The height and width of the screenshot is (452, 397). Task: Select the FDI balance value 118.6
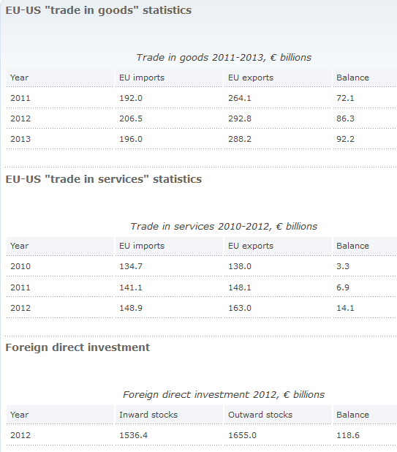tap(348, 435)
